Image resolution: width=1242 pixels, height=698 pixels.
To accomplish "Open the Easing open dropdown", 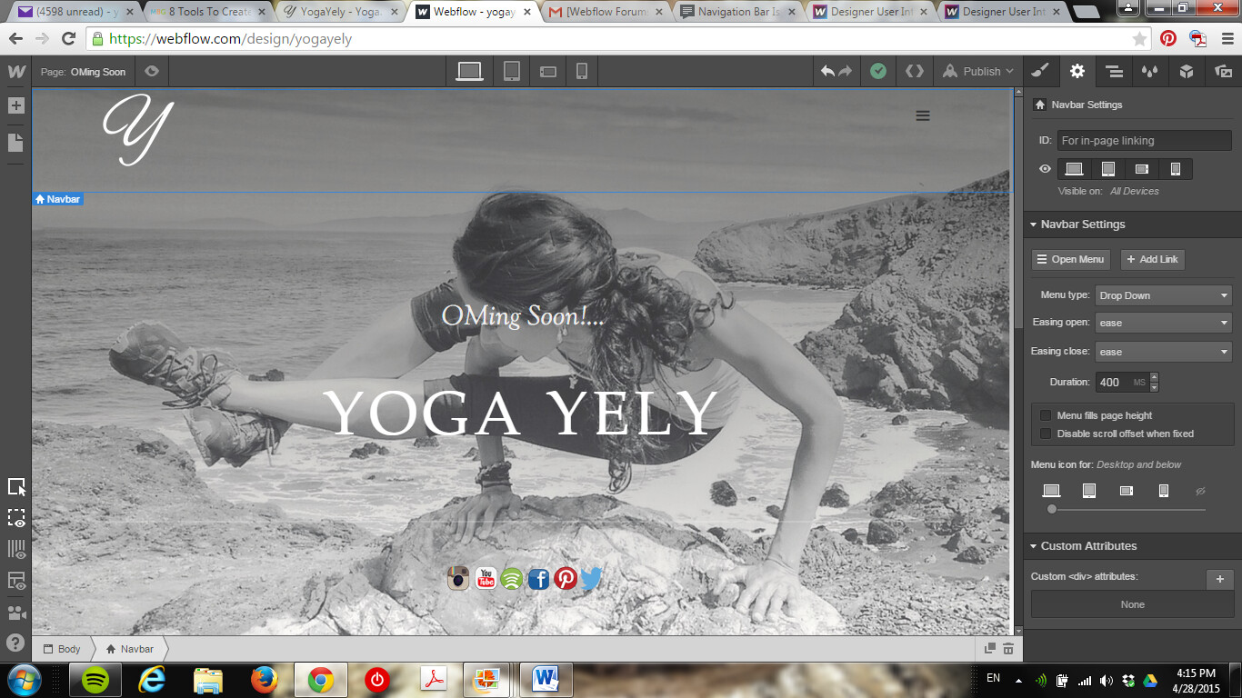I will [x=1163, y=323].
